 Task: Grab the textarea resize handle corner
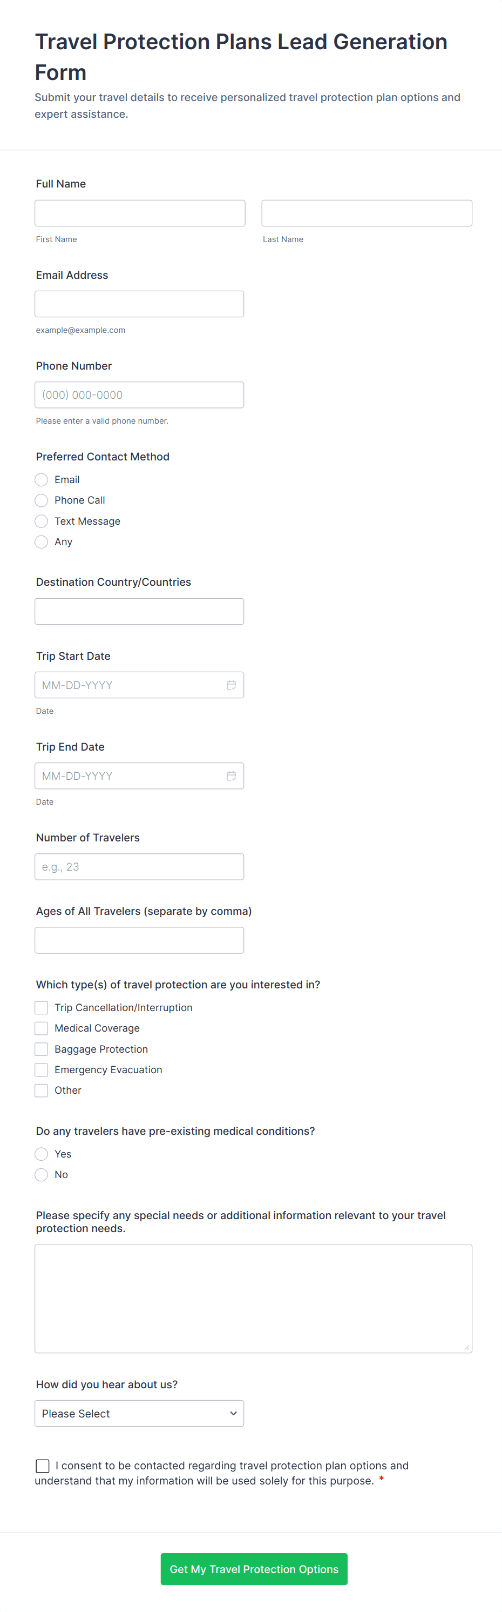(x=466, y=1347)
